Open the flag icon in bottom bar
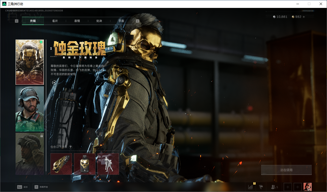 point(261,187)
